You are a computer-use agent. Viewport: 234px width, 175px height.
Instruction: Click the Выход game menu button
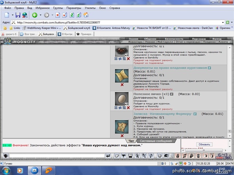click(x=217, y=39)
